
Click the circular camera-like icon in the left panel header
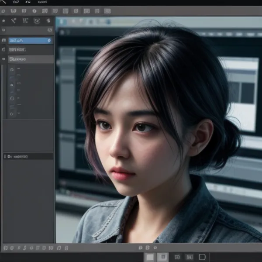[37, 21]
